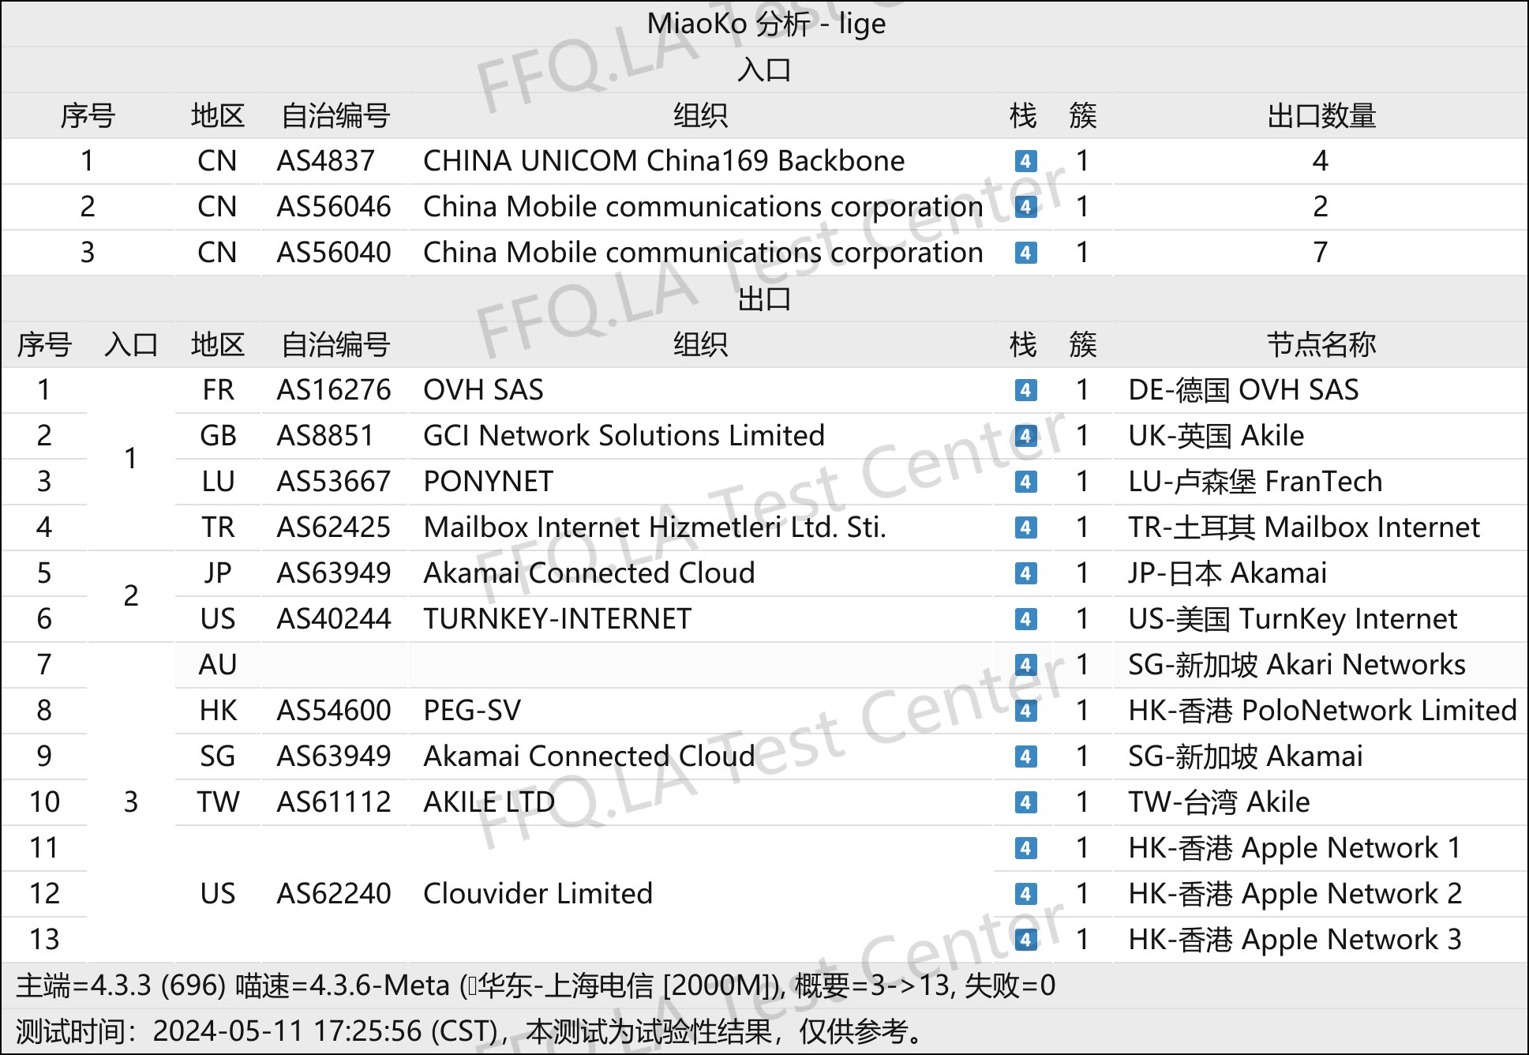
Task: Click the HK-香港 PoloNetwork Limited node name
Action: (1322, 711)
